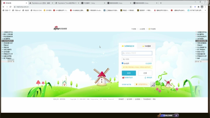Open the VIP邮箱 header link

[x=134, y=29]
